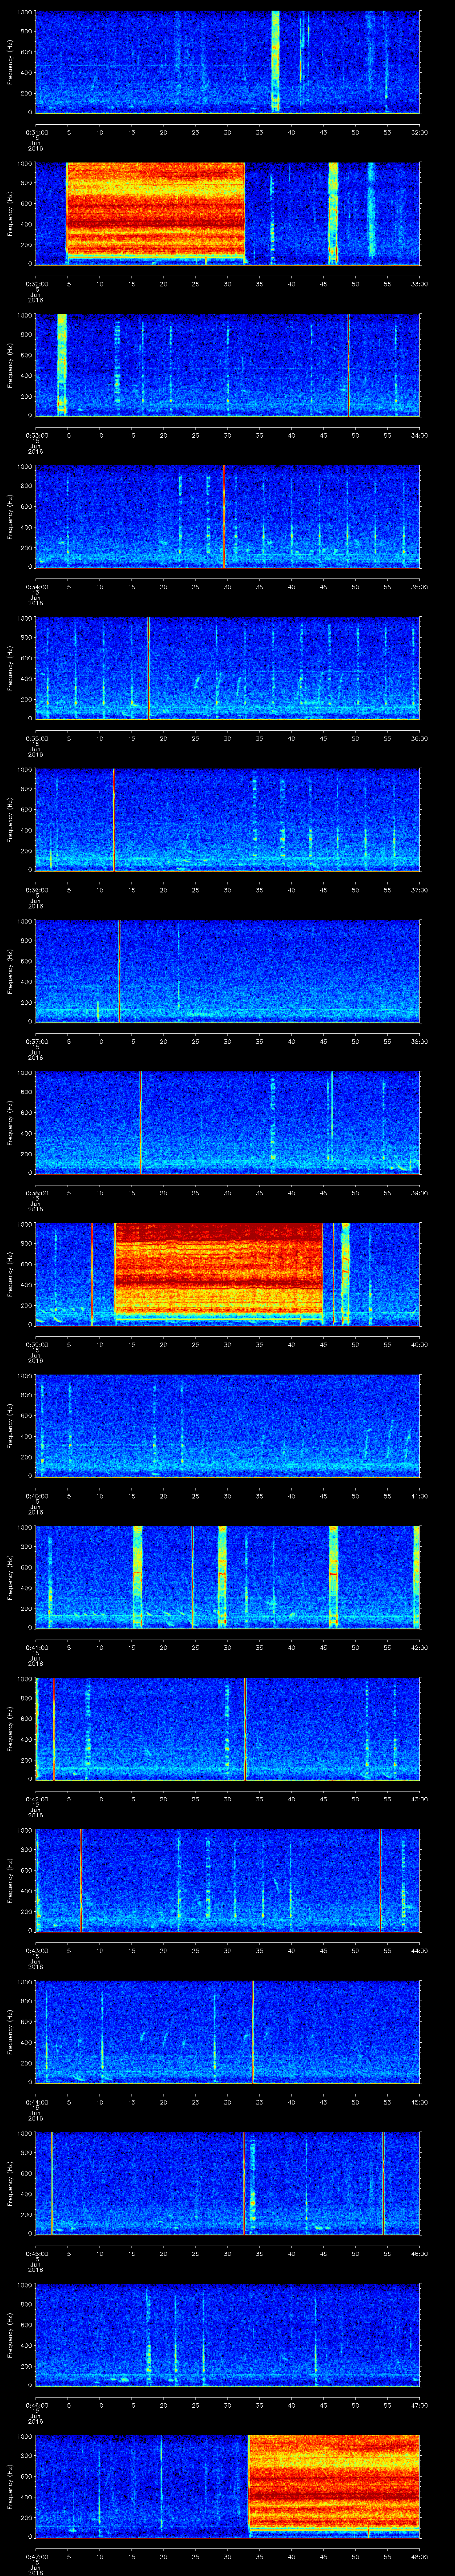This screenshot has width=455, height=2576.
Task: Click the red vertical spike in 0:38:00 panel
Action: click(140, 1122)
